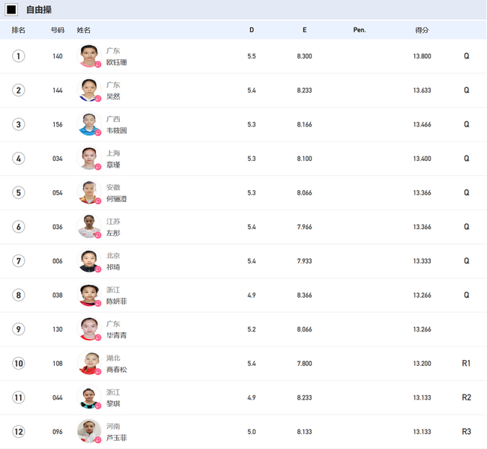Click the pink badge on bib 130's photo

click(x=98, y=337)
